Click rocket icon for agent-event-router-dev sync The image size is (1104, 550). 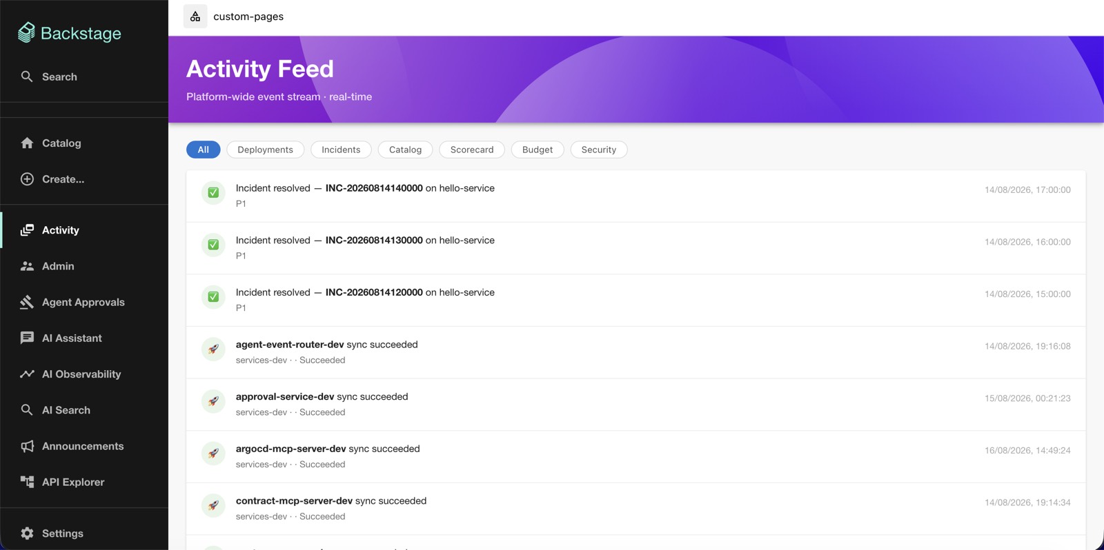click(x=213, y=349)
